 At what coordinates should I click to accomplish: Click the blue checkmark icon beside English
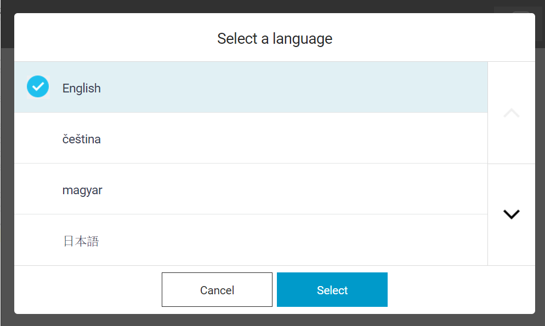coord(38,87)
